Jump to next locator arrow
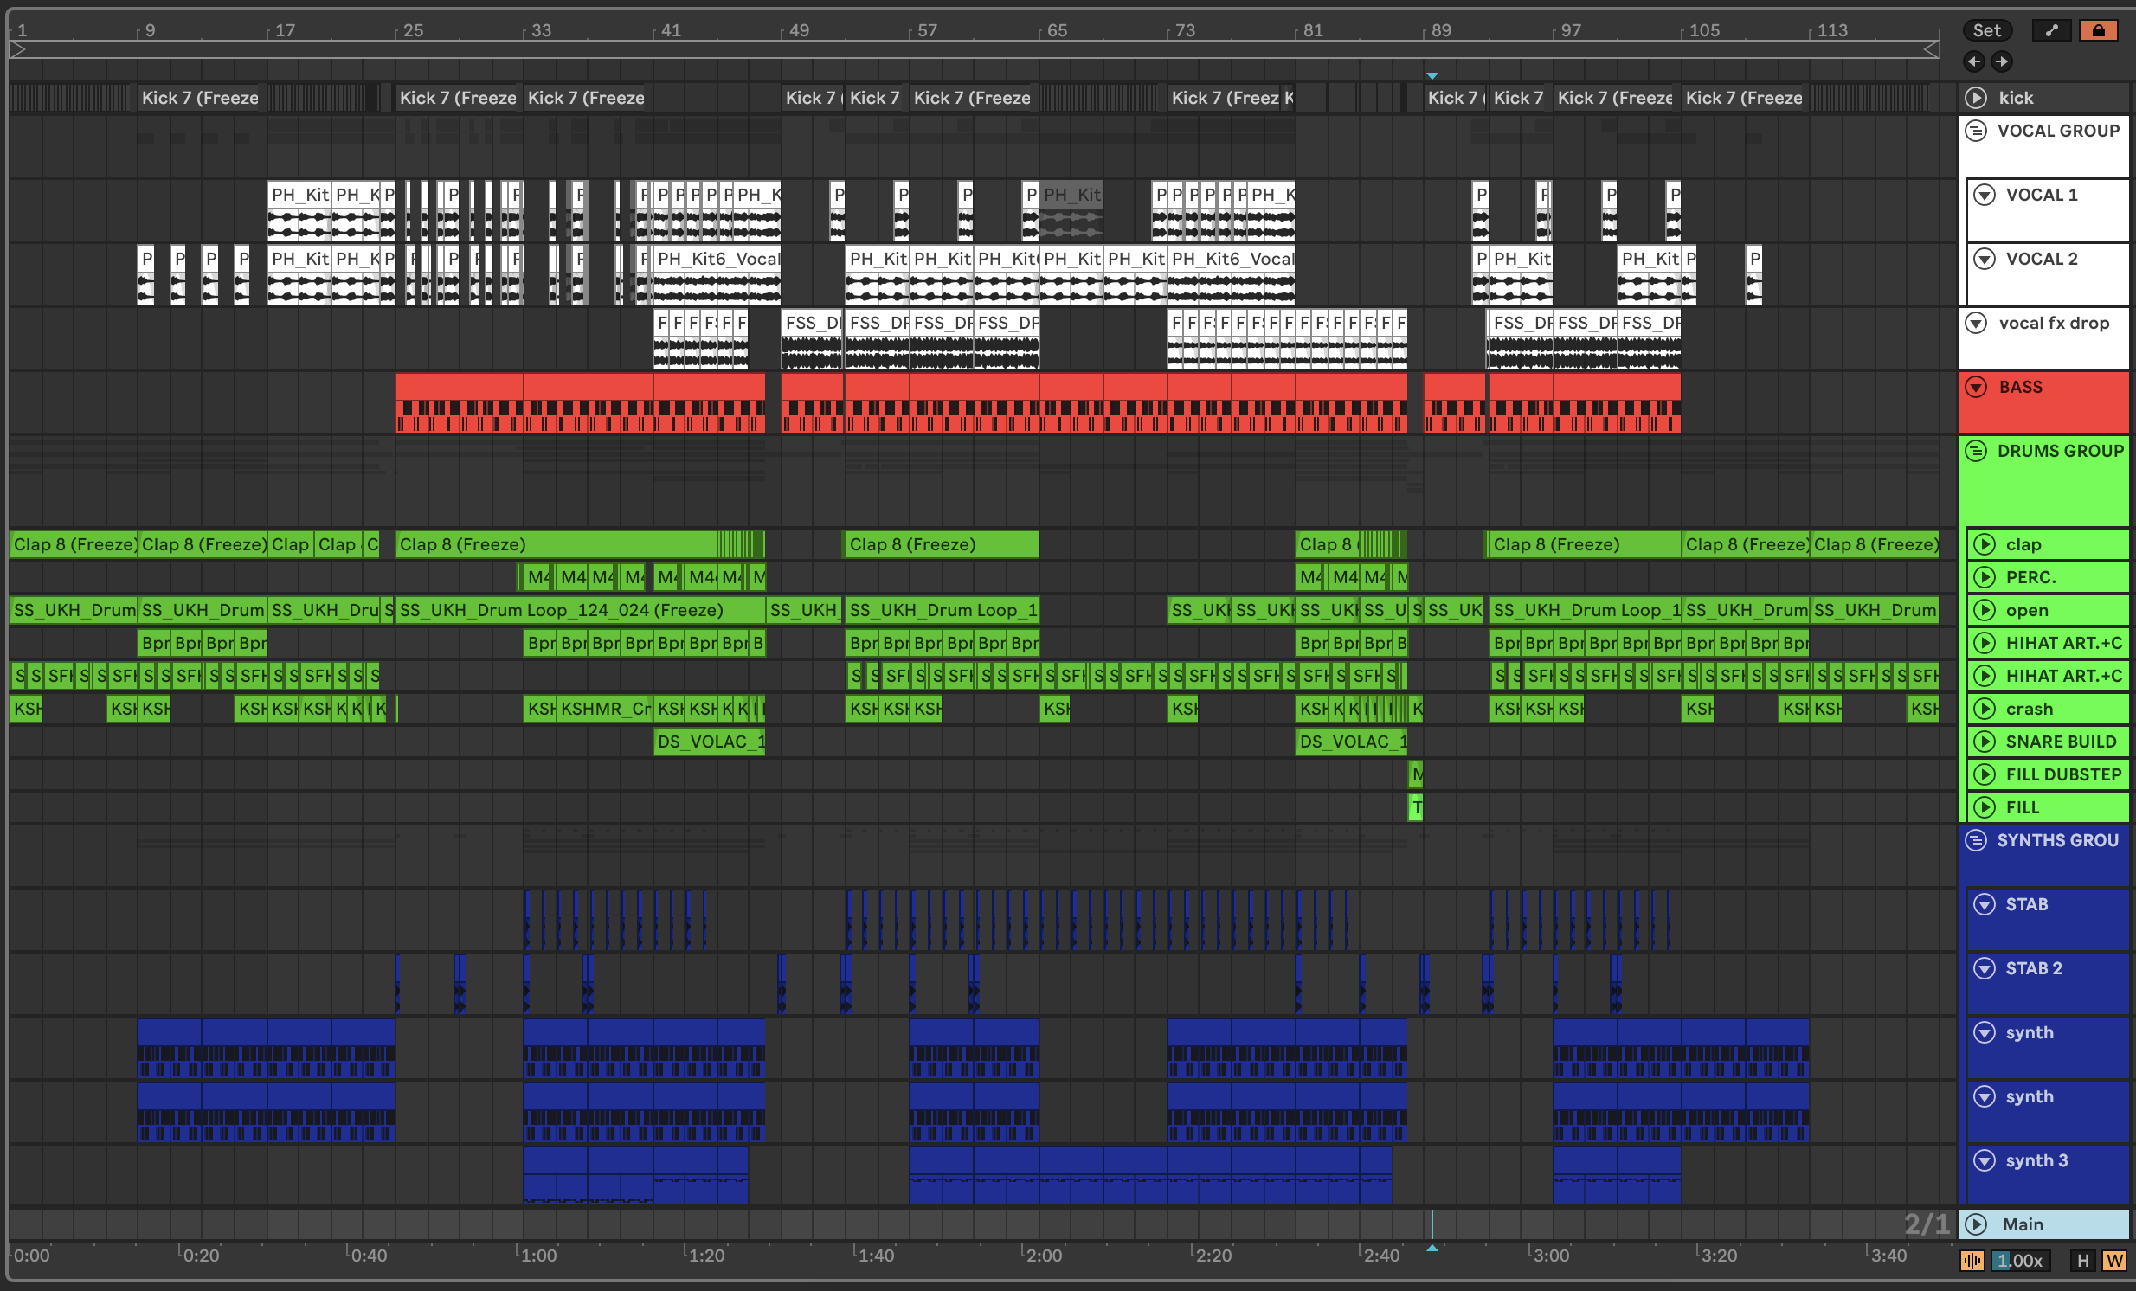2136x1291 pixels. pyautogui.click(x=2001, y=61)
